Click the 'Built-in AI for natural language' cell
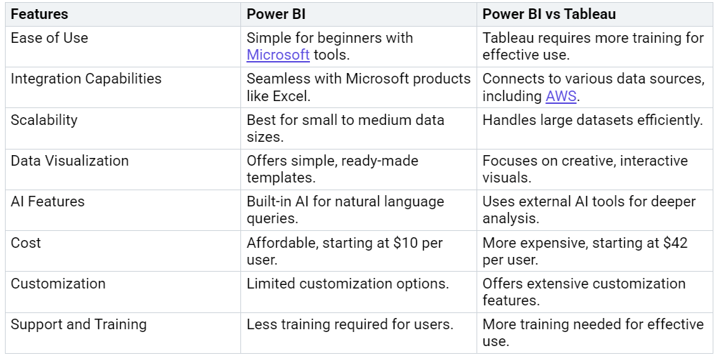The width and height of the screenshot is (719, 358). (358, 210)
